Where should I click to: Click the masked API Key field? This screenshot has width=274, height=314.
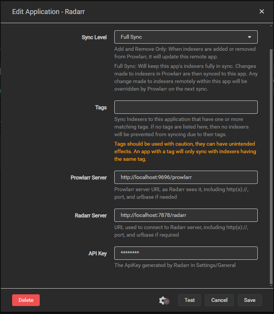tap(185, 253)
